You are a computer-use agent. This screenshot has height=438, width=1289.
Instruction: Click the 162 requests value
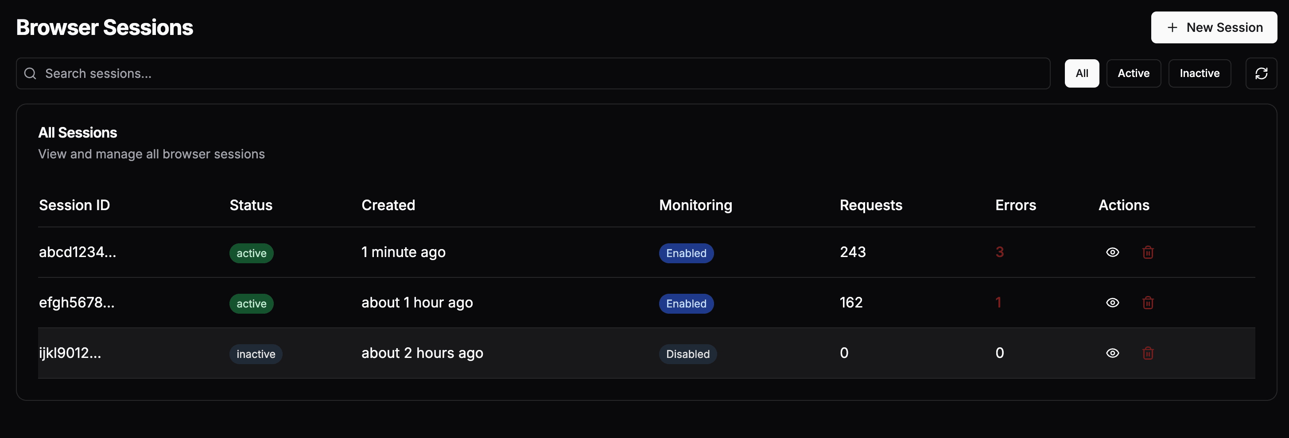click(x=850, y=303)
